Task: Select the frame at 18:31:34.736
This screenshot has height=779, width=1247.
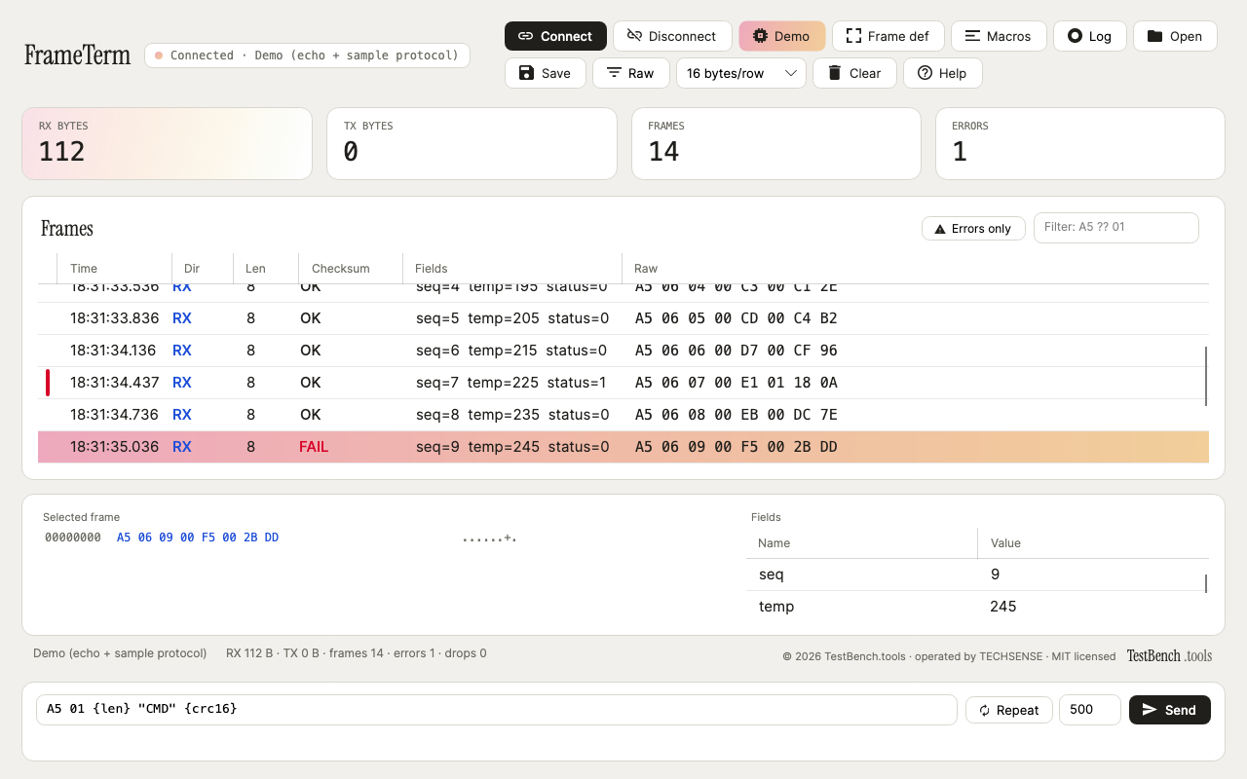Action: click(623, 415)
